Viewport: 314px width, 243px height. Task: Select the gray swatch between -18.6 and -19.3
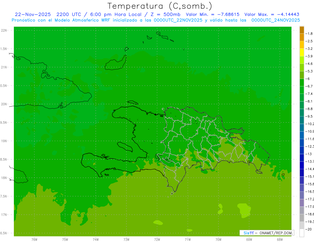(302, 218)
